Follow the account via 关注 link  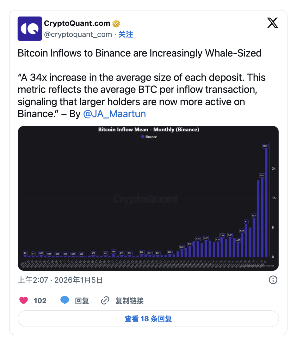point(126,34)
